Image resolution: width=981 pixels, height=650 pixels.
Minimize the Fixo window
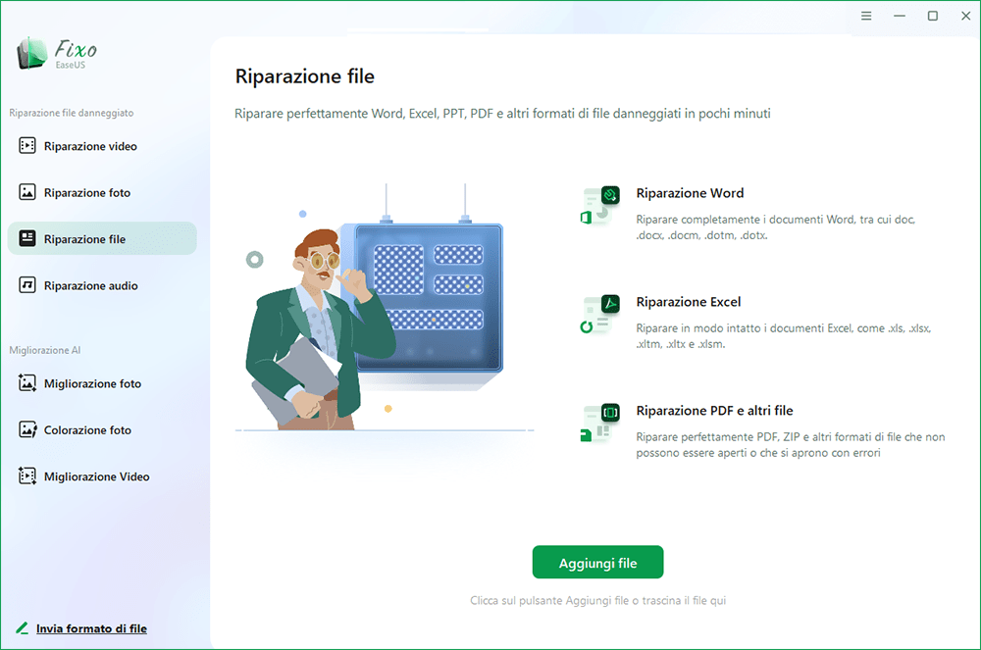click(899, 16)
